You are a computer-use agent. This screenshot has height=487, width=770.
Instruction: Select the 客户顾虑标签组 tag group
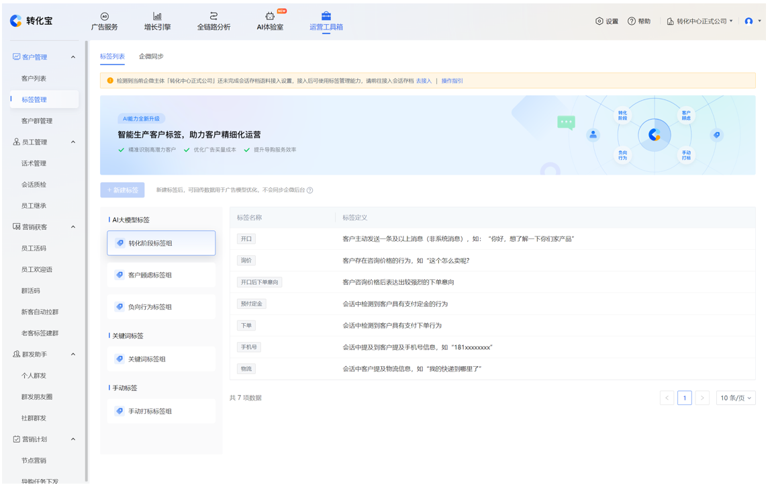[161, 275]
